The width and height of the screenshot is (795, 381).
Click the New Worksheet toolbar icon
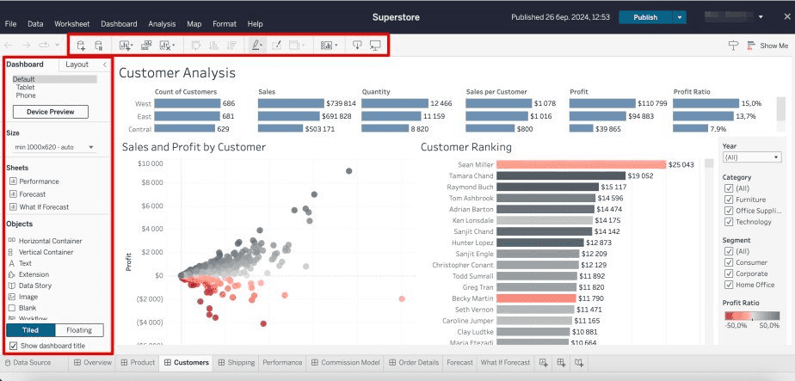(x=124, y=45)
